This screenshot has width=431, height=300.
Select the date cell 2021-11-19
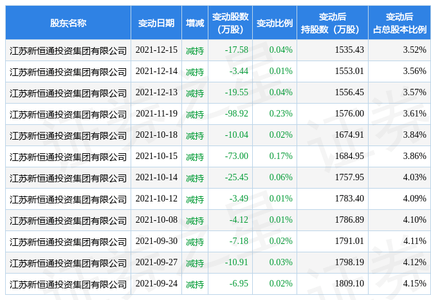point(156,113)
